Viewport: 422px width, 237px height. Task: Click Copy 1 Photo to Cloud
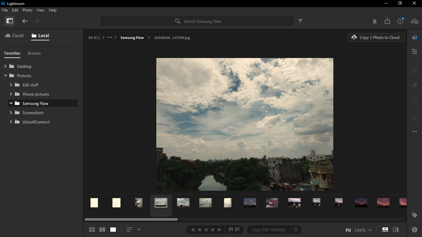pos(376,37)
